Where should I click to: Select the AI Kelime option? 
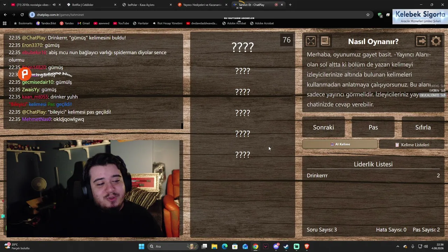[340, 144]
